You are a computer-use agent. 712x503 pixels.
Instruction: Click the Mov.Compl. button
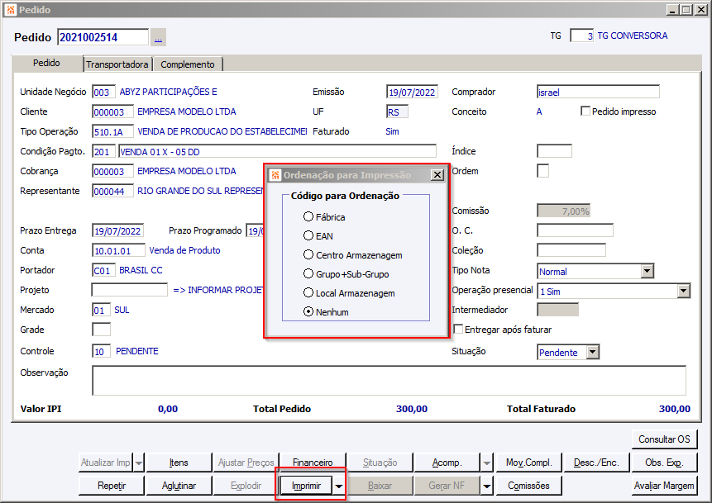click(529, 463)
